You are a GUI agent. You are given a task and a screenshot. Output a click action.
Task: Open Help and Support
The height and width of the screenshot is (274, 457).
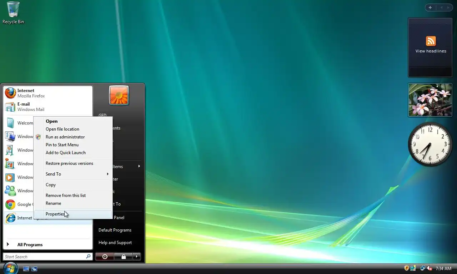tap(115, 243)
